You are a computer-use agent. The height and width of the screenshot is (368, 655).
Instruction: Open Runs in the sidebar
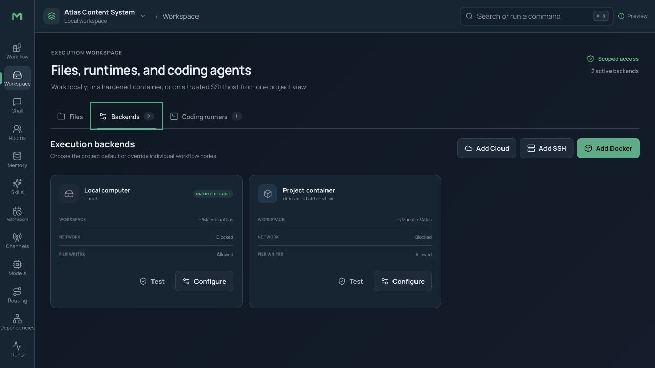pos(17,350)
